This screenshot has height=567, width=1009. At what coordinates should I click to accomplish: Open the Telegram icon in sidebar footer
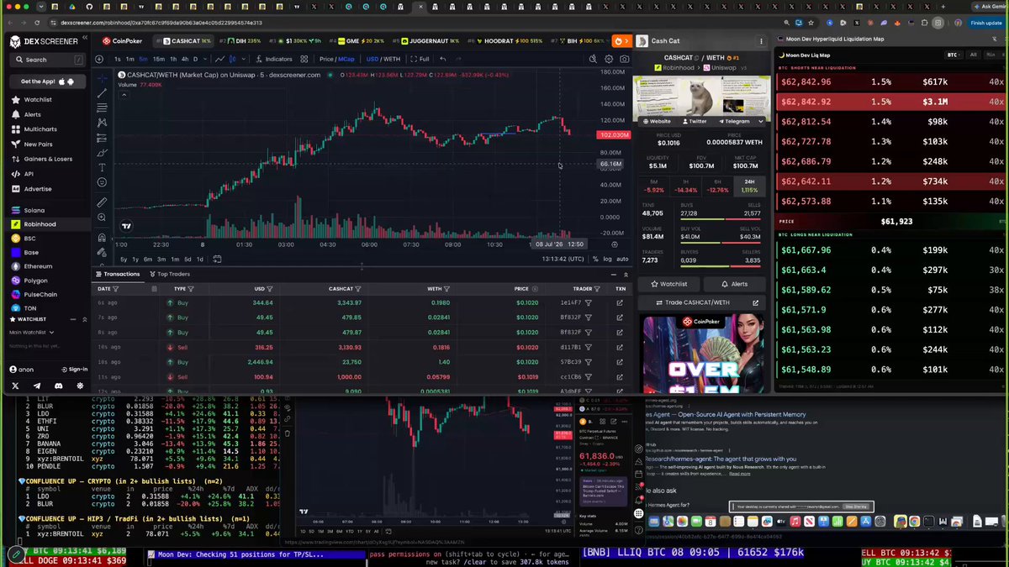coord(37,386)
